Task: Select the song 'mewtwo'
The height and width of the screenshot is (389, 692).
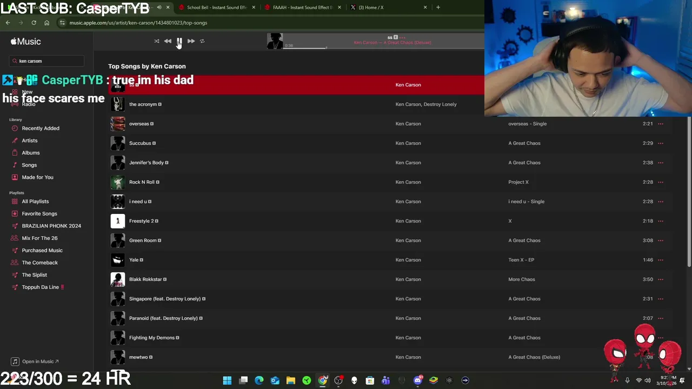Action: tap(138, 357)
